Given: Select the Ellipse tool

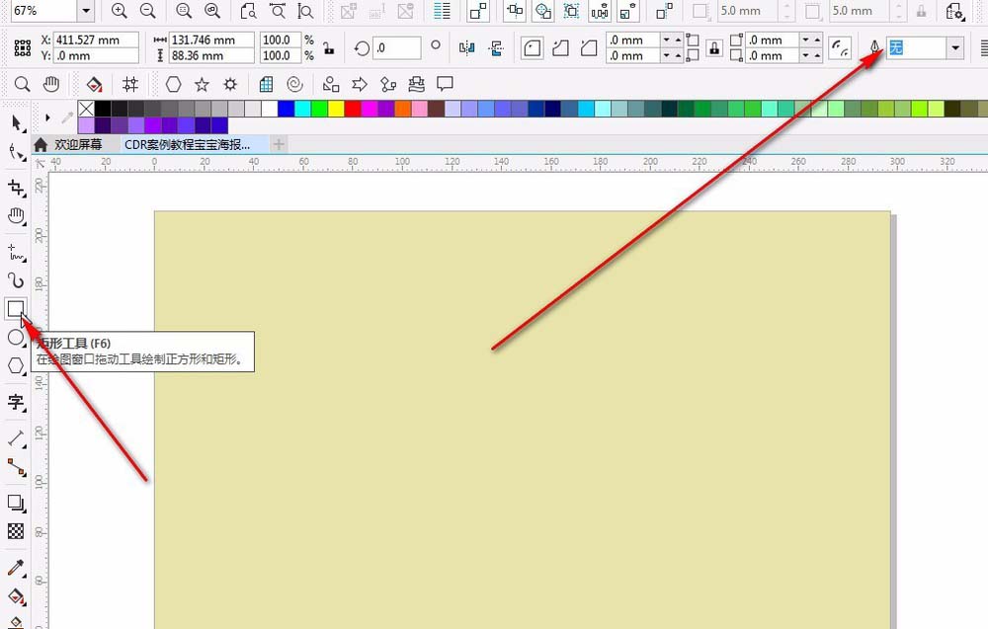Looking at the screenshot, I should click(x=16, y=338).
